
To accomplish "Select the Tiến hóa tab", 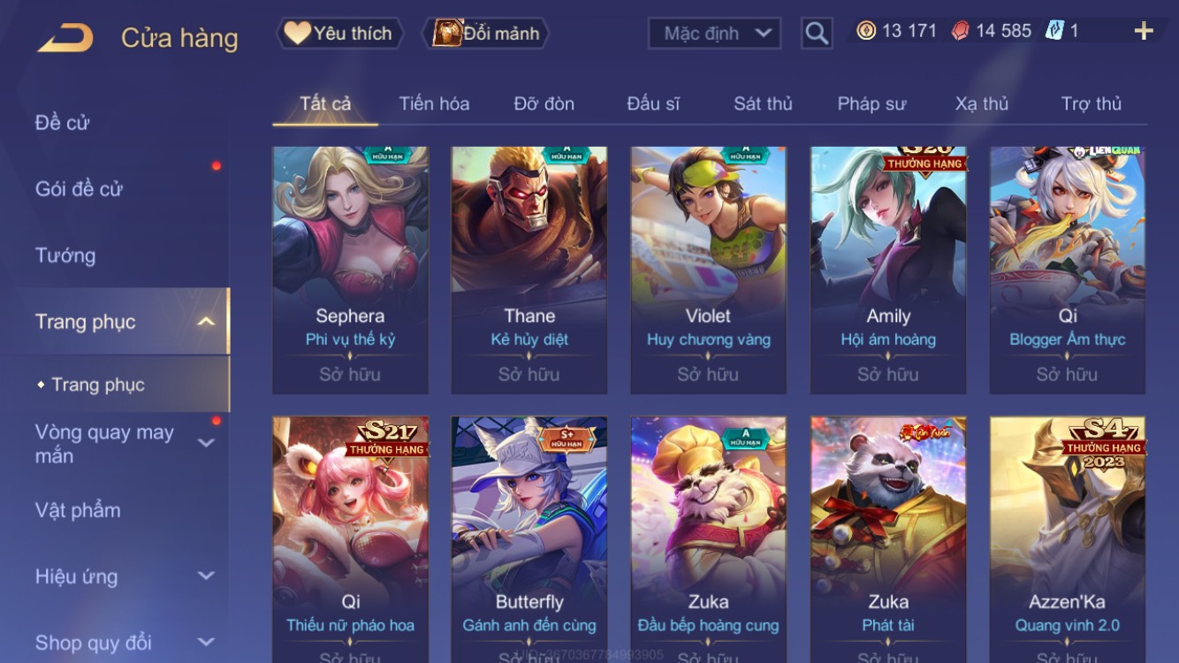I will (434, 103).
